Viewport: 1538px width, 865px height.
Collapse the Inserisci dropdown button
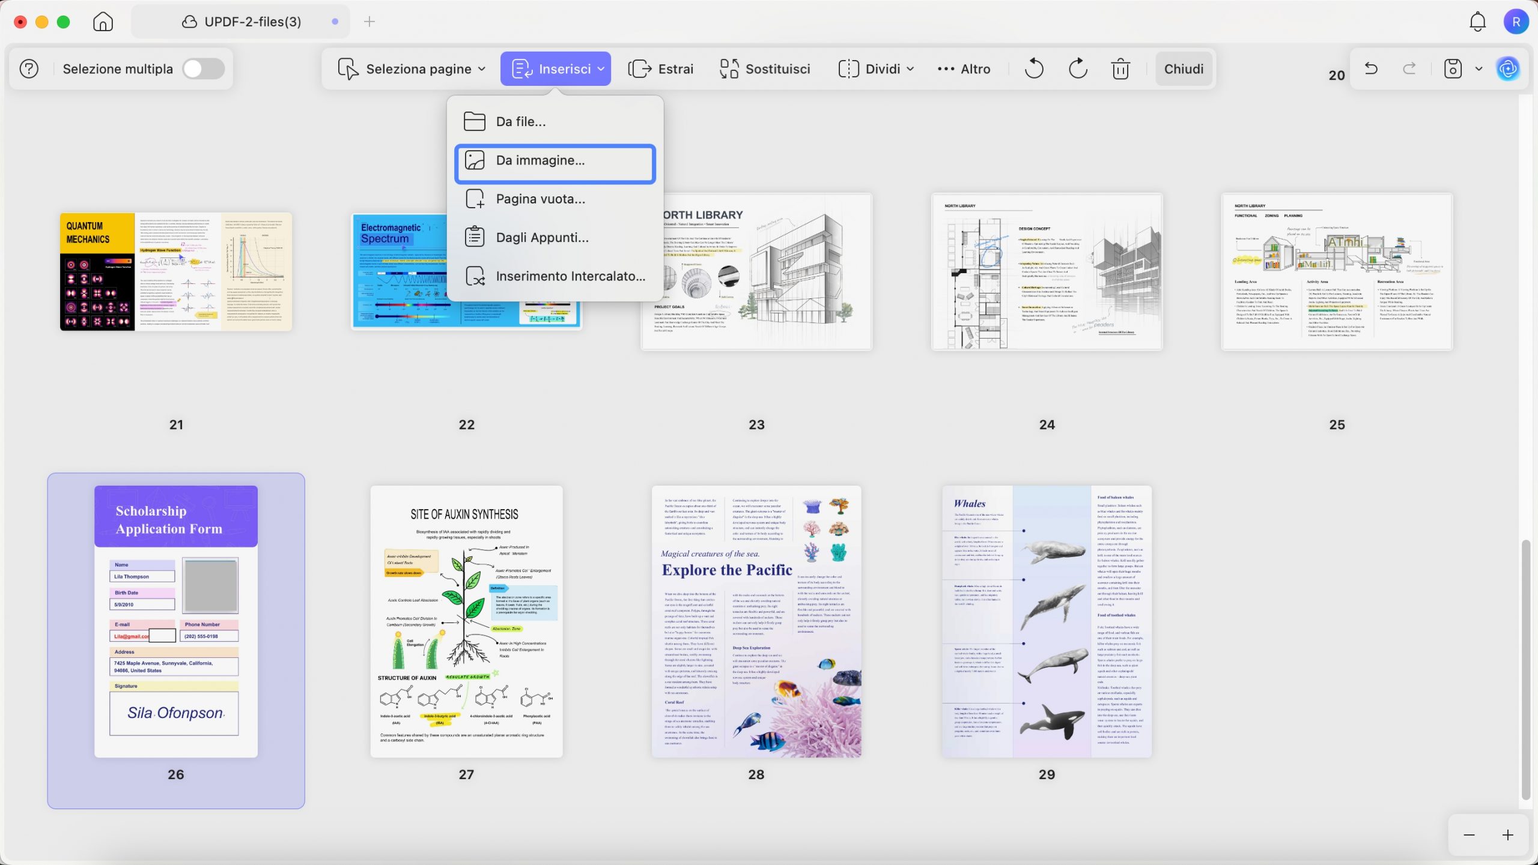[x=556, y=69]
